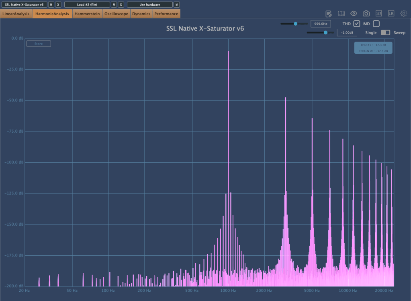Switch to the LinearAnalysis tab
The height and width of the screenshot is (301, 411).
click(16, 14)
